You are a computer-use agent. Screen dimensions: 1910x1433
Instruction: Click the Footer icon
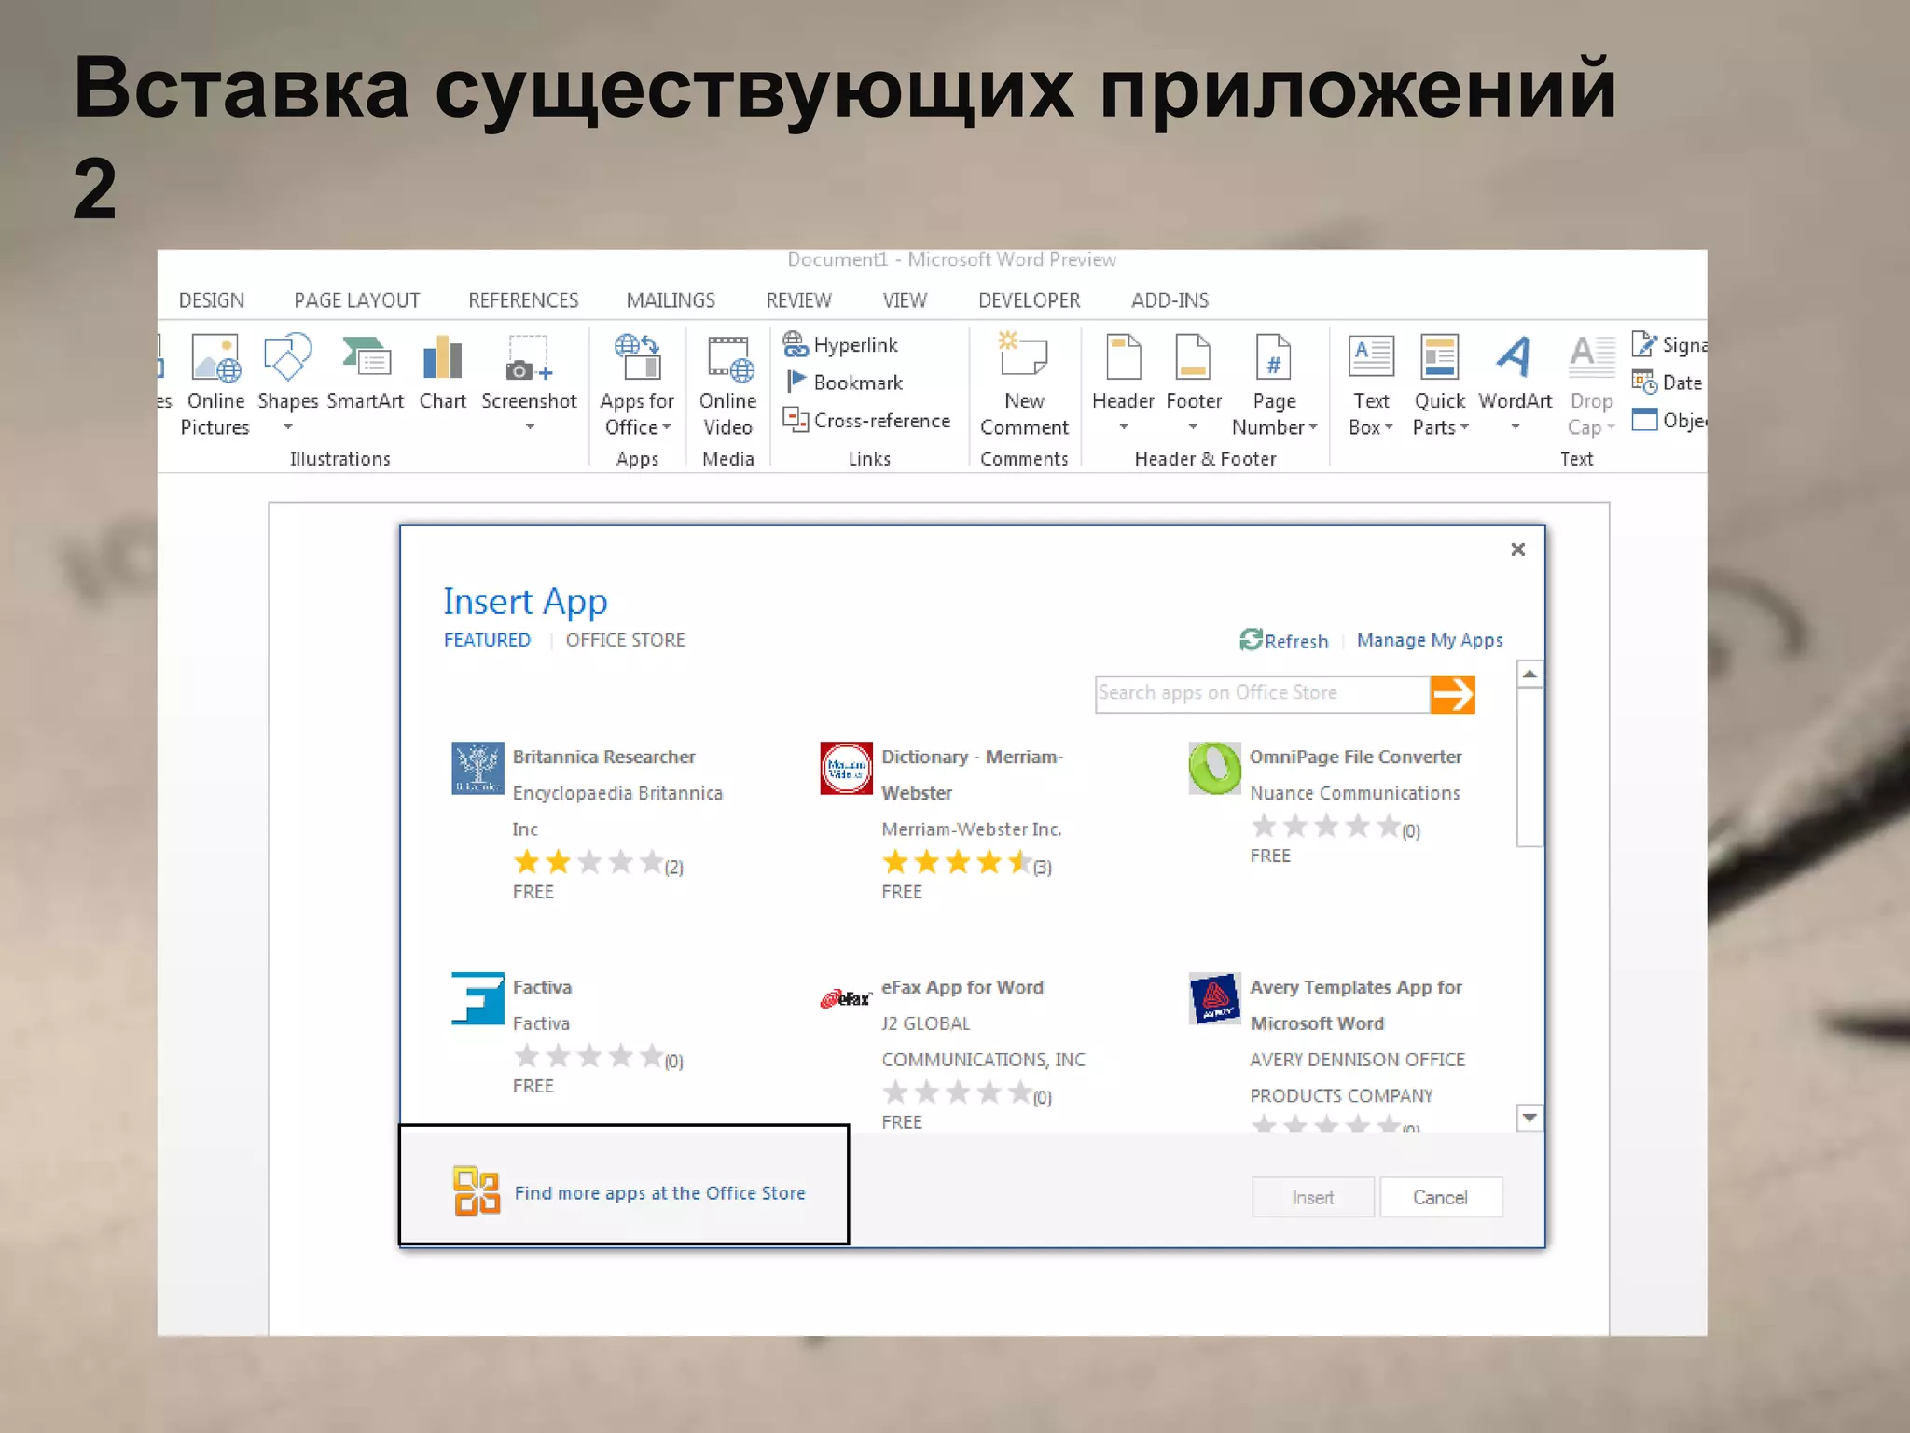[x=1194, y=357]
